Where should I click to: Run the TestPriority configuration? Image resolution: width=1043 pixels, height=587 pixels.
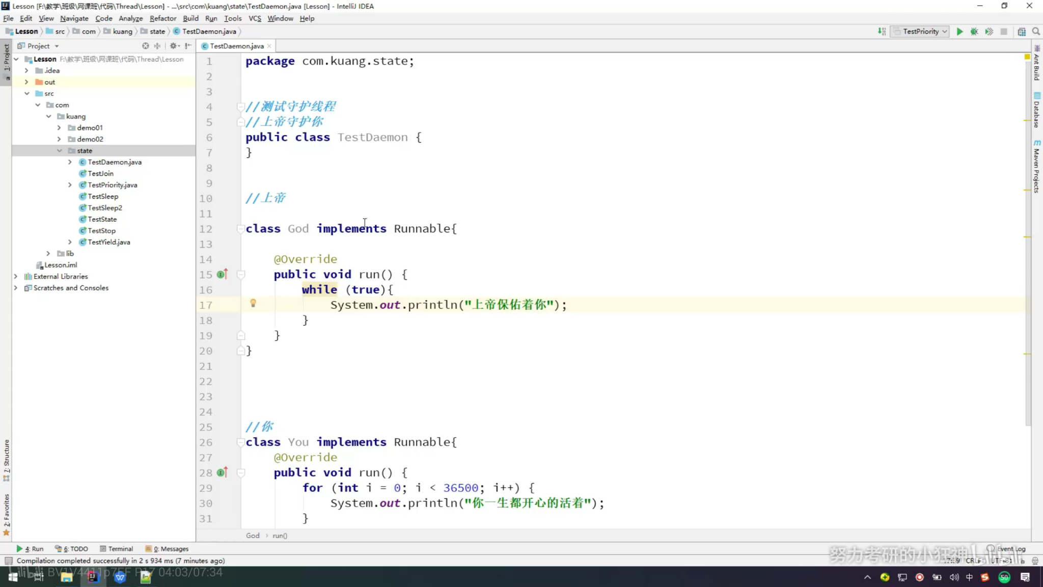(x=959, y=32)
